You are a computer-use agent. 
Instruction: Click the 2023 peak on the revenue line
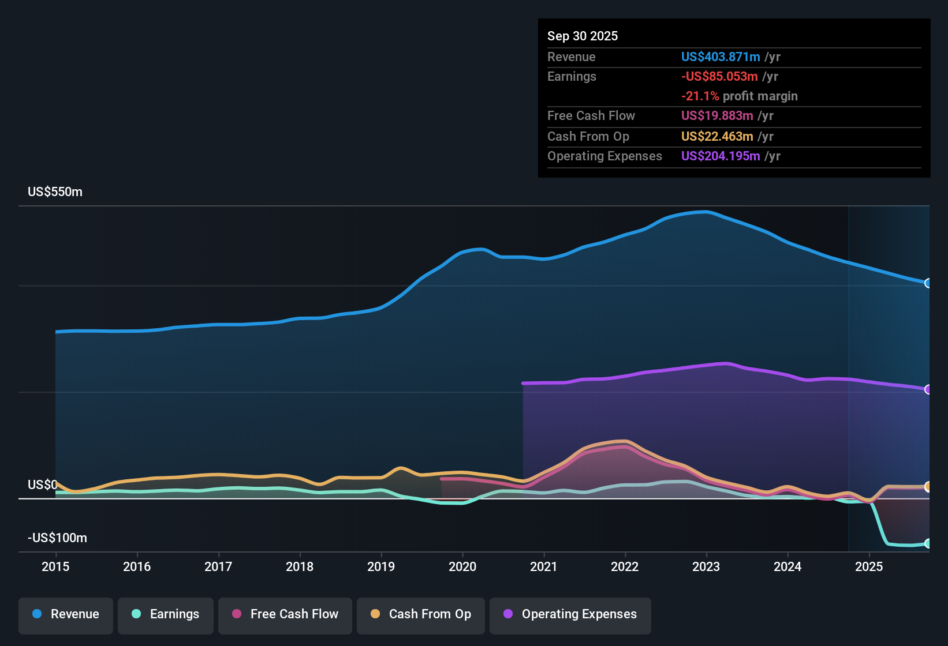pos(706,211)
